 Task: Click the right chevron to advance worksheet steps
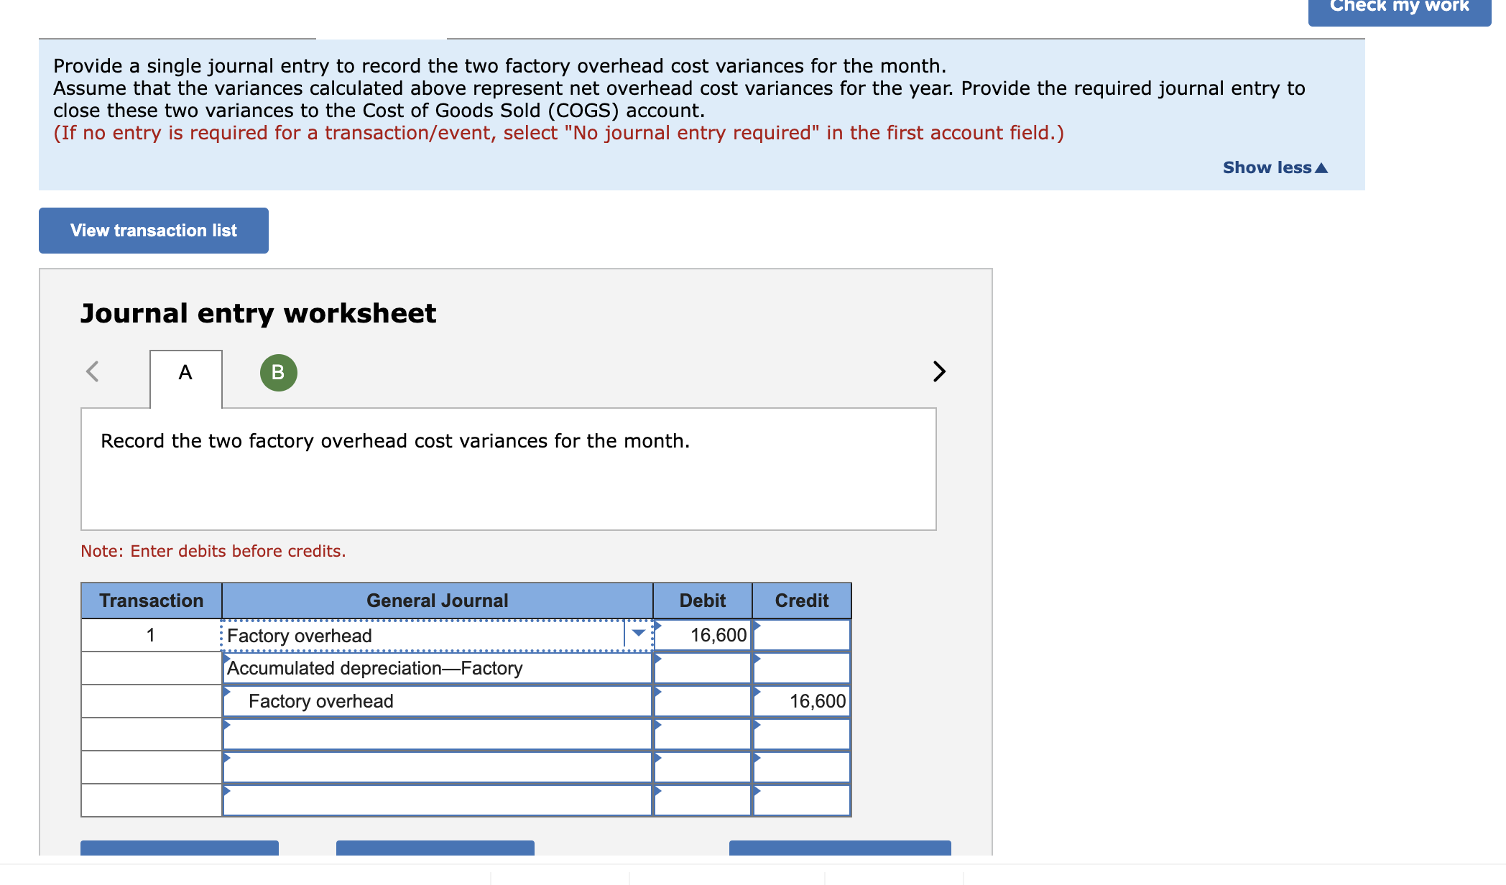point(939,372)
